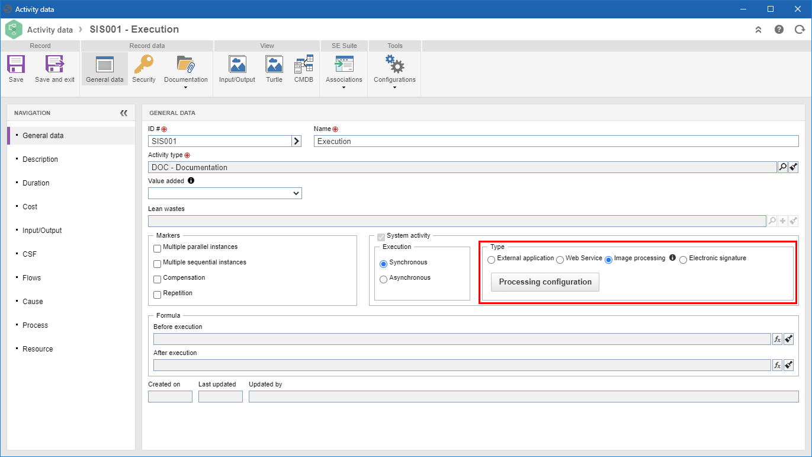Check the Compensation marker
Screen dimensions: 812x457
coord(158,279)
